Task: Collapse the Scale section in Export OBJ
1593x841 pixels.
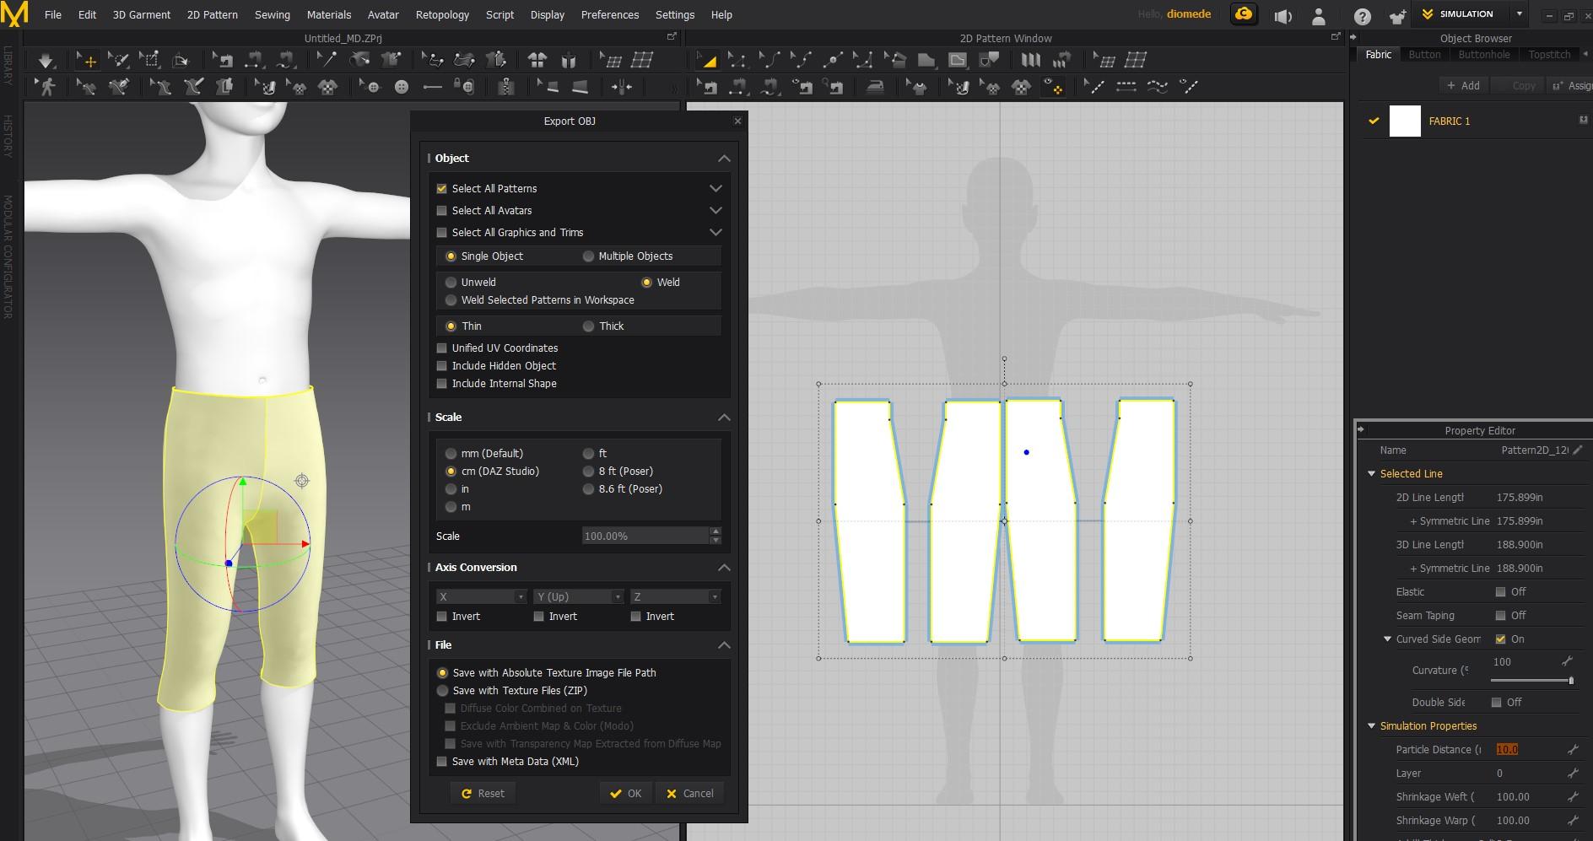Action: [723, 418]
